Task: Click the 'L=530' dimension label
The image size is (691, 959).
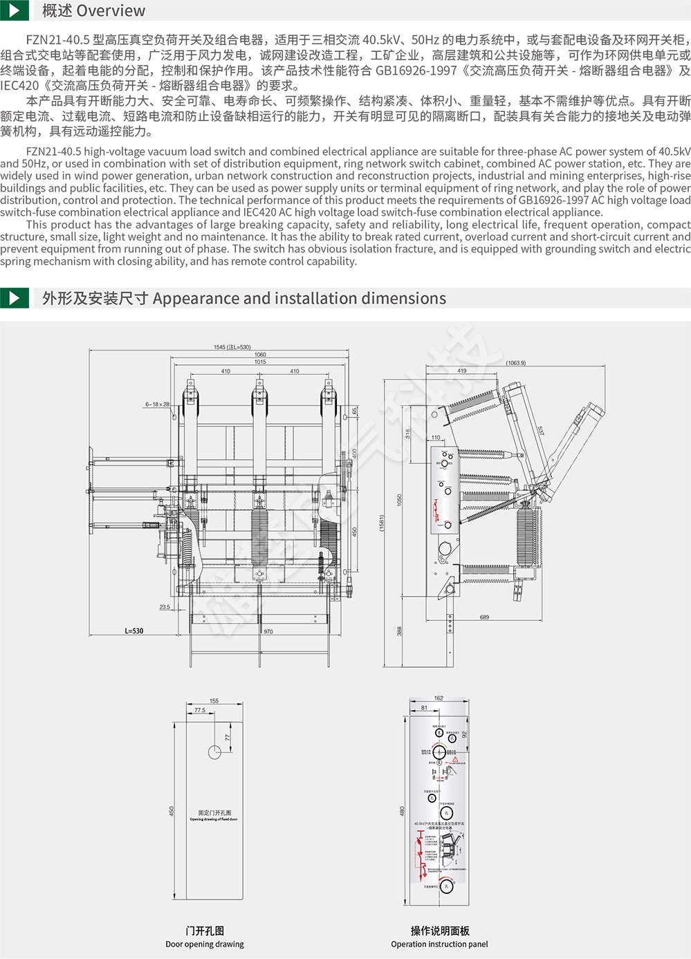Action: 134,631
